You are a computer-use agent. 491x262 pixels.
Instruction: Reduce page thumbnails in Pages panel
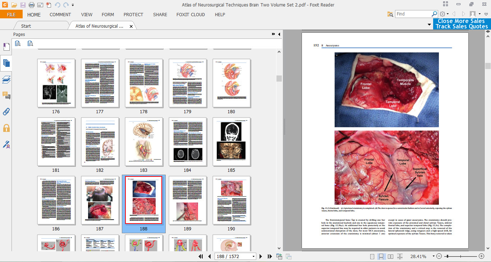coord(30,43)
